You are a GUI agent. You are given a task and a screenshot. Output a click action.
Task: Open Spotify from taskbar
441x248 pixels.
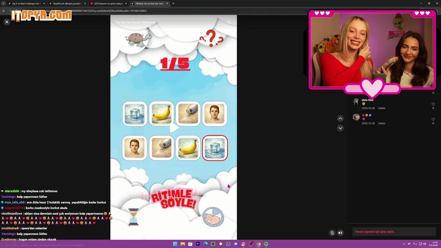266,244
